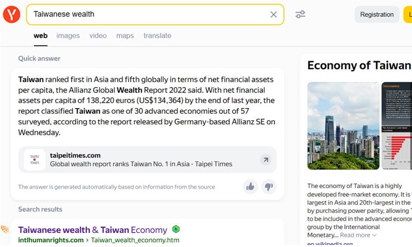Expand the 'Read more' description
This screenshot has height=247, width=412.
(358, 235)
